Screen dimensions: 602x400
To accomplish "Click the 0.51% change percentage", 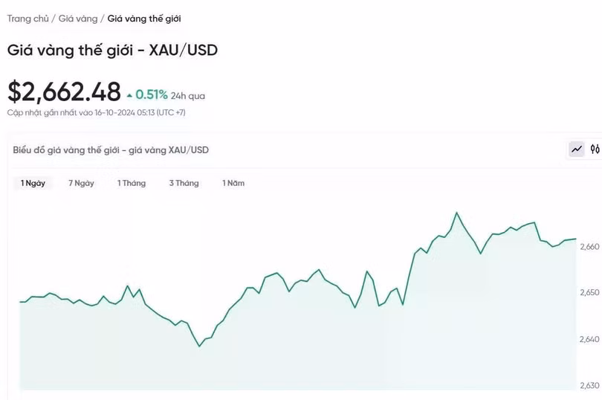I will click(152, 95).
